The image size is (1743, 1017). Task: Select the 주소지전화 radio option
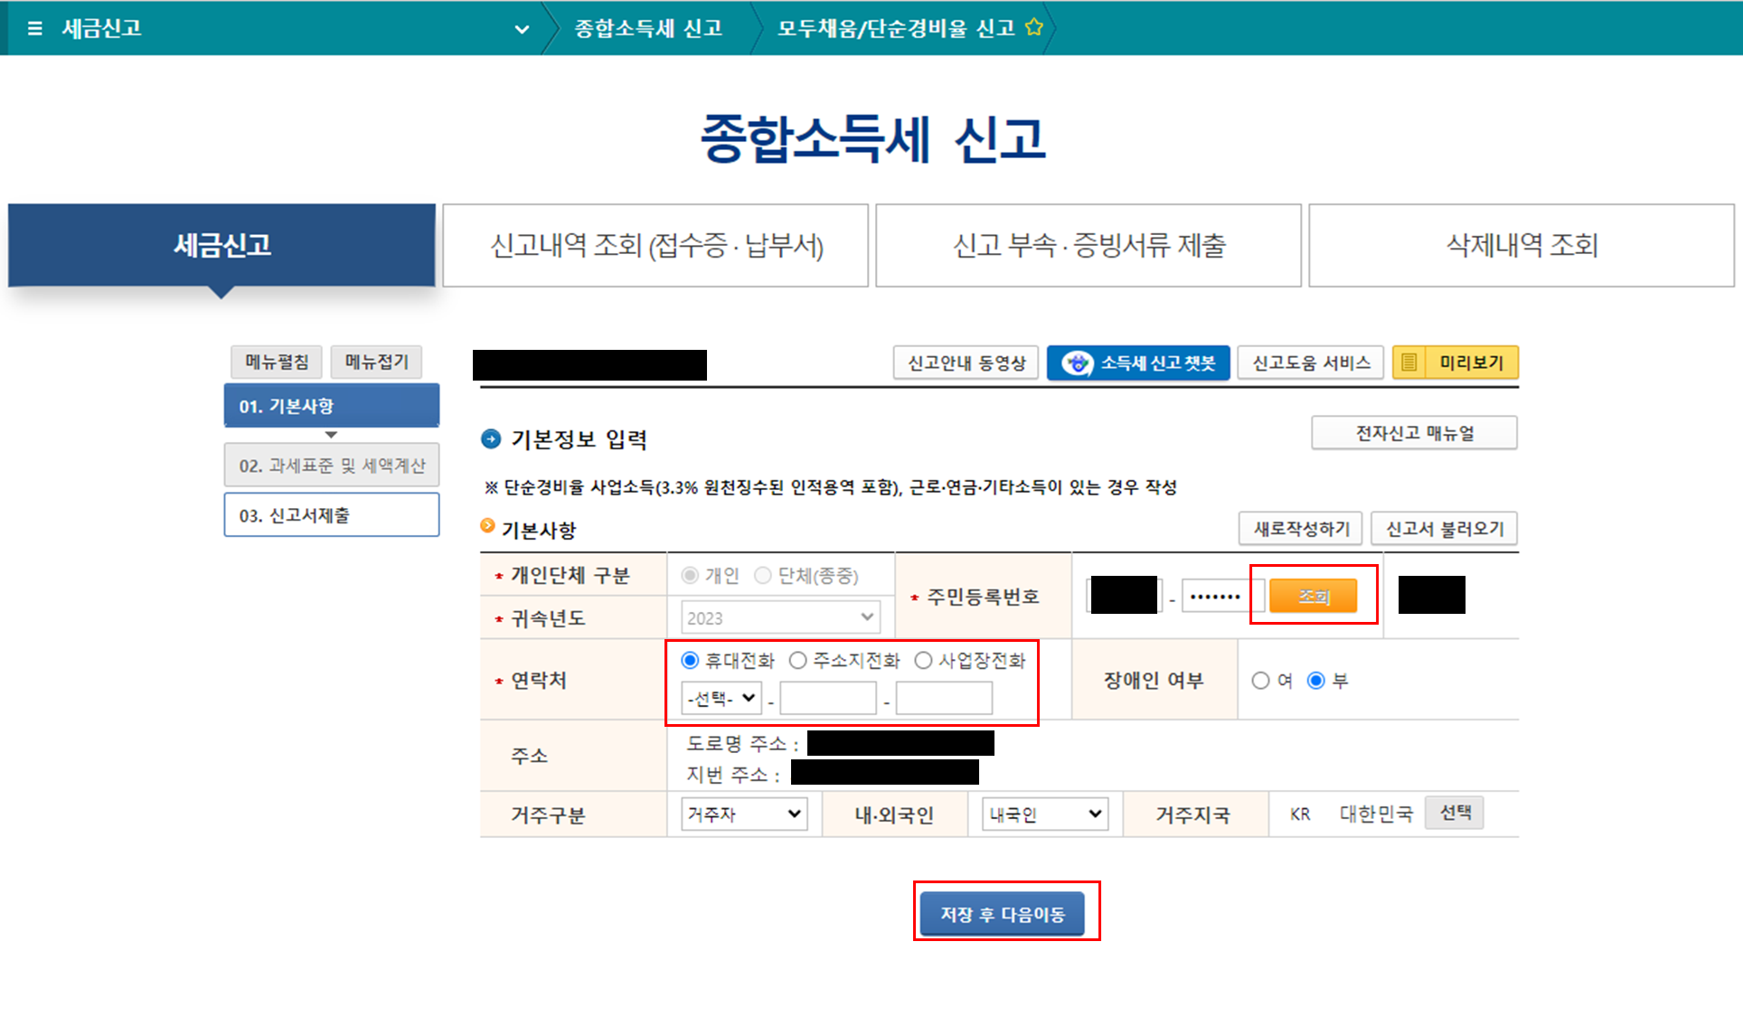click(x=797, y=661)
